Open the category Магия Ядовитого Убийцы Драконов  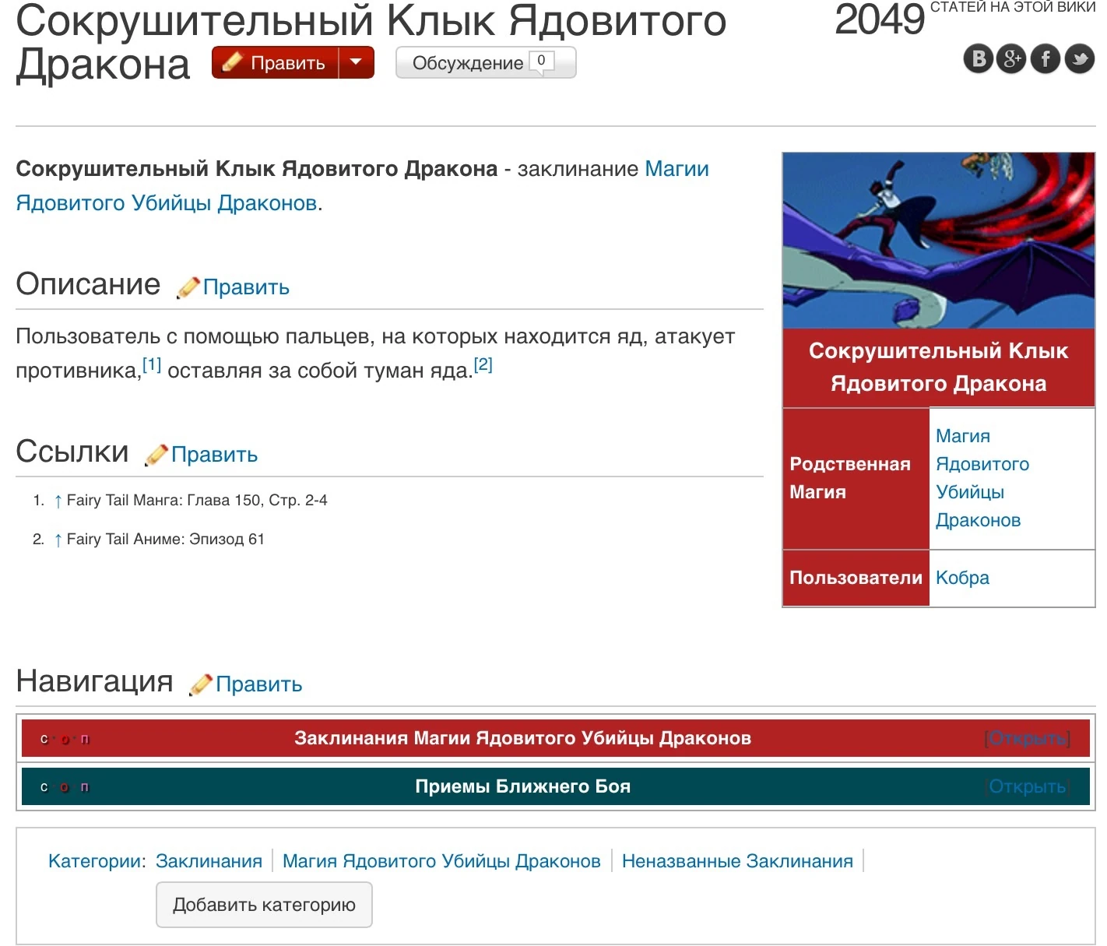pos(441,861)
